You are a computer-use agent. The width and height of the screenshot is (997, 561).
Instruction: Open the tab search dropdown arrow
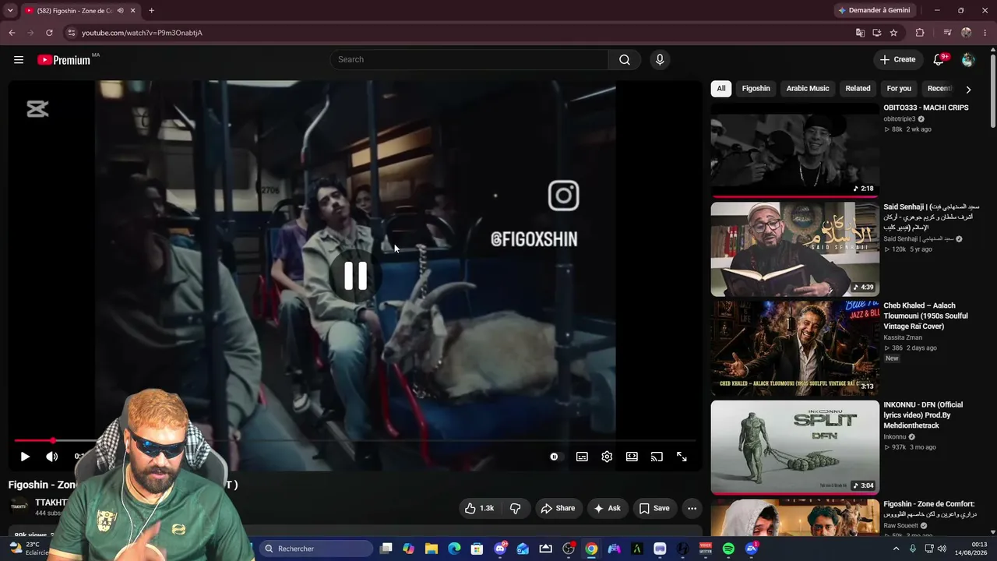coord(10,11)
